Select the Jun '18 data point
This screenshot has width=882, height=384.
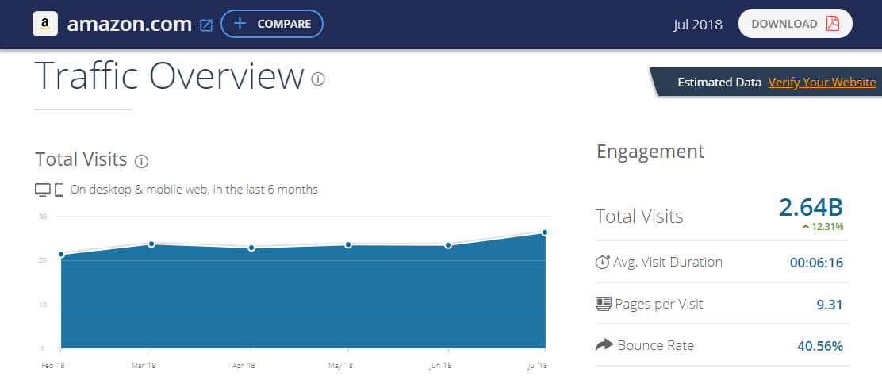448,245
